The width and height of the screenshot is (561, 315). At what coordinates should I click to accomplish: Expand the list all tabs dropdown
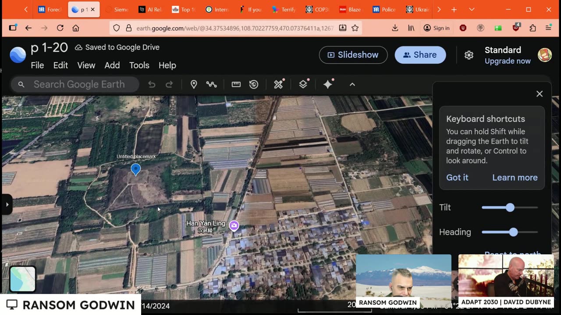pyautogui.click(x=472, y=10)
